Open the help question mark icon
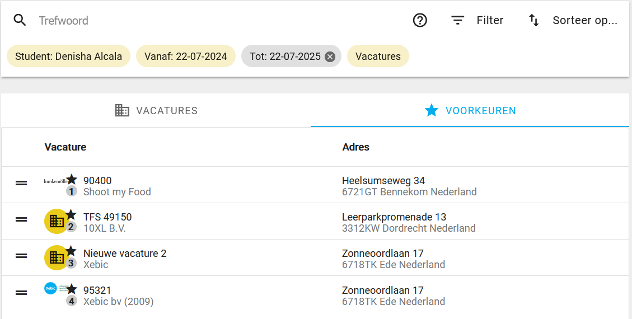This screenshot has height=319, width=632. click(420, 21)
